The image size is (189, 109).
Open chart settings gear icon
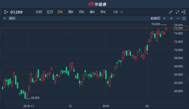click(x=184, y=18)
